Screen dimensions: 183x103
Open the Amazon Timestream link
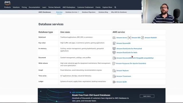tap(124, 76)
